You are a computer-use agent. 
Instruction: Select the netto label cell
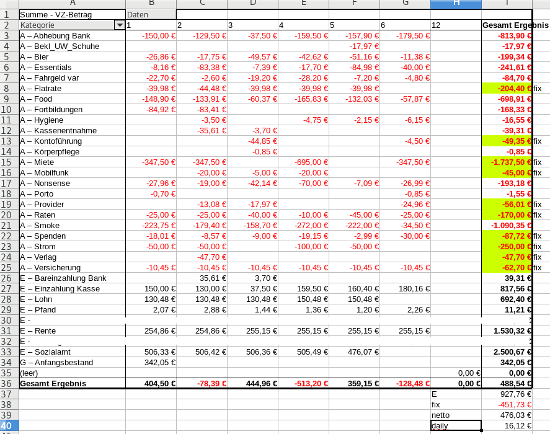pyautogui.click(x=456, y=415)
